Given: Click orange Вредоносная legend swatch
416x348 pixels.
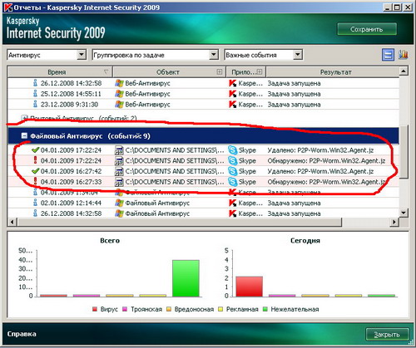Looking at the screenshot, I should (x=168, y=309).
